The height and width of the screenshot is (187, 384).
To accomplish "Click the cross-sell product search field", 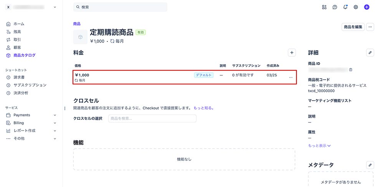I will tap(152, 118).
